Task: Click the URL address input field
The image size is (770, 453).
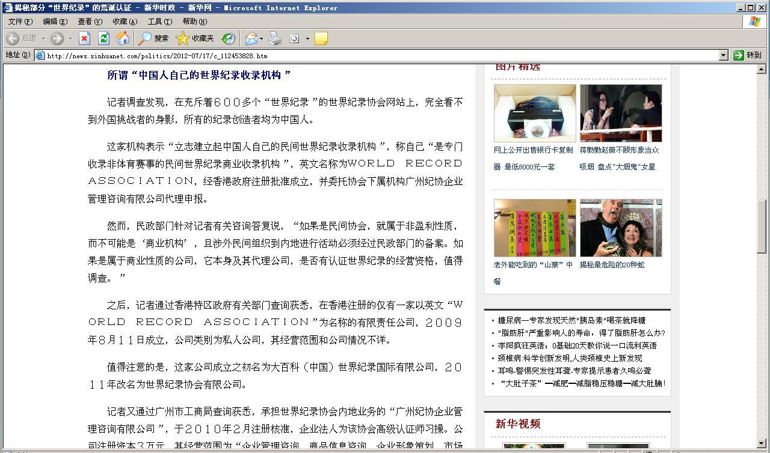Action: click(379, 56)
